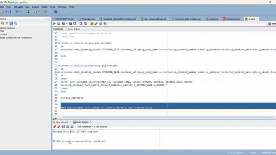Switch to the CustData_DailyBatchProcessing.sql tab
The image size is (276, 155).
pyautogui.click(x=118, y=19)
